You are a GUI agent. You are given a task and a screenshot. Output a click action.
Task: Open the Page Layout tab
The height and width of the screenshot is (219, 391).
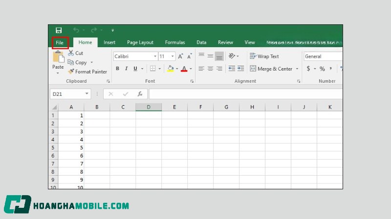coord(140,42)
